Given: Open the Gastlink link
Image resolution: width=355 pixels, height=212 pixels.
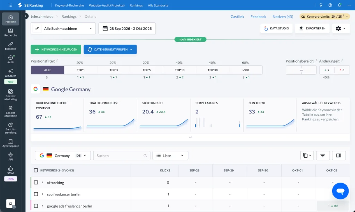Looking at the screenshot, I should [x=237, y=17].
